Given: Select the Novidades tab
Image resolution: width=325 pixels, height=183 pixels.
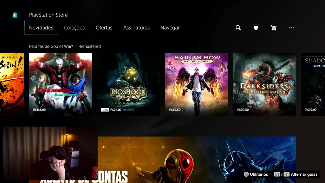Looking at the screenshot, I should [41, 28].
